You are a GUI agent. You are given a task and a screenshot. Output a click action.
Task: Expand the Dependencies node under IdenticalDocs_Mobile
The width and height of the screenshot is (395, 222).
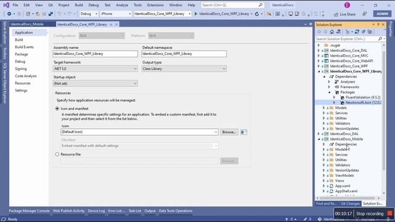tap(324, 144)
